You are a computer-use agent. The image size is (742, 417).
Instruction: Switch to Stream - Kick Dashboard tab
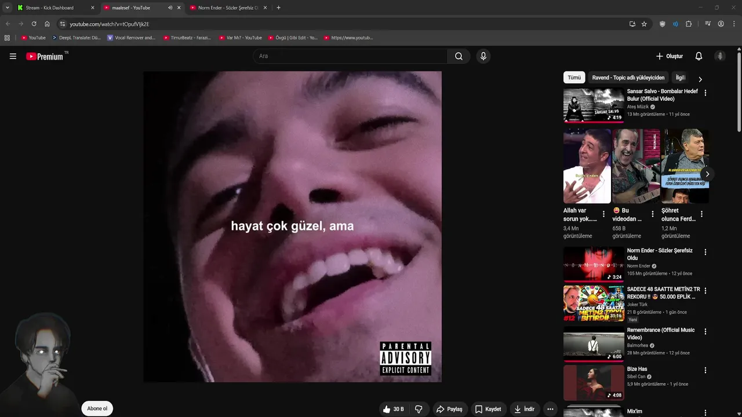point(56,8)
